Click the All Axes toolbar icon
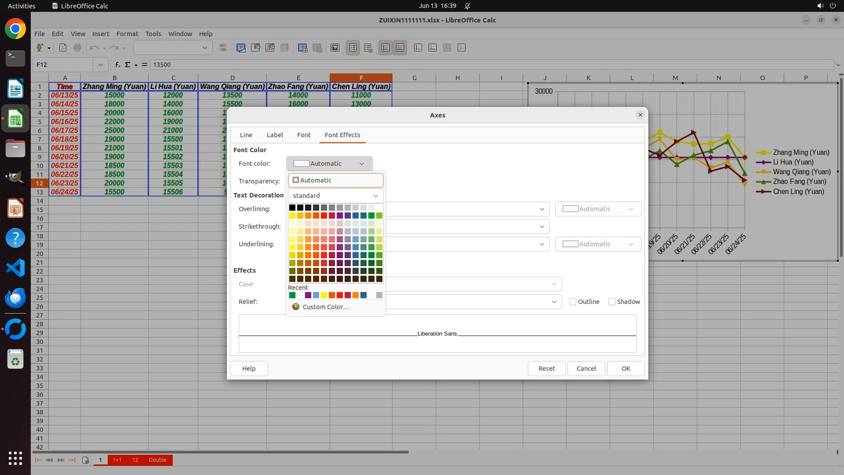The image size is (844, 475). pos(462,47)
